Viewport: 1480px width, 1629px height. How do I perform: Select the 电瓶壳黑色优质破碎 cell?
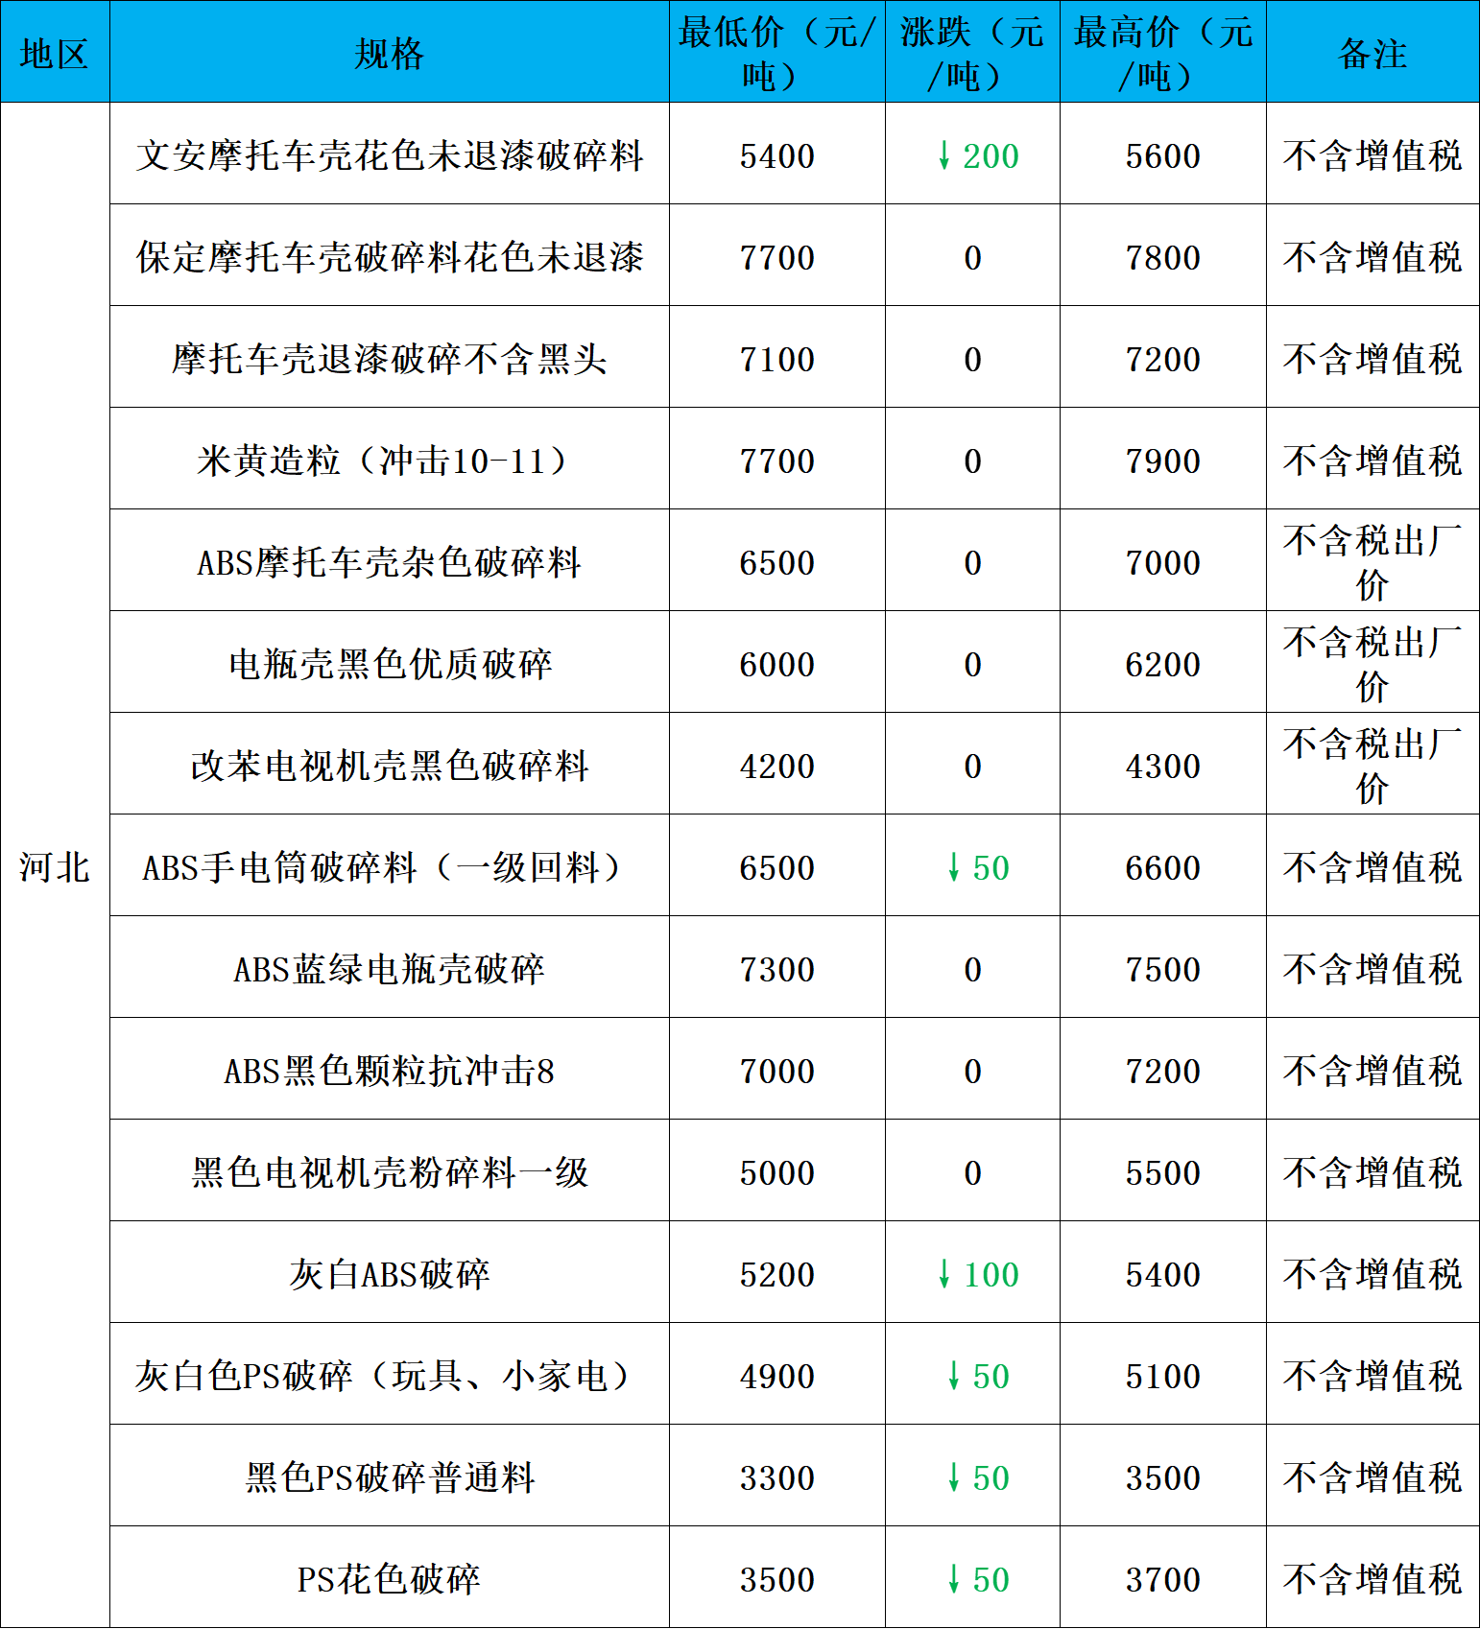coord(389,664)
